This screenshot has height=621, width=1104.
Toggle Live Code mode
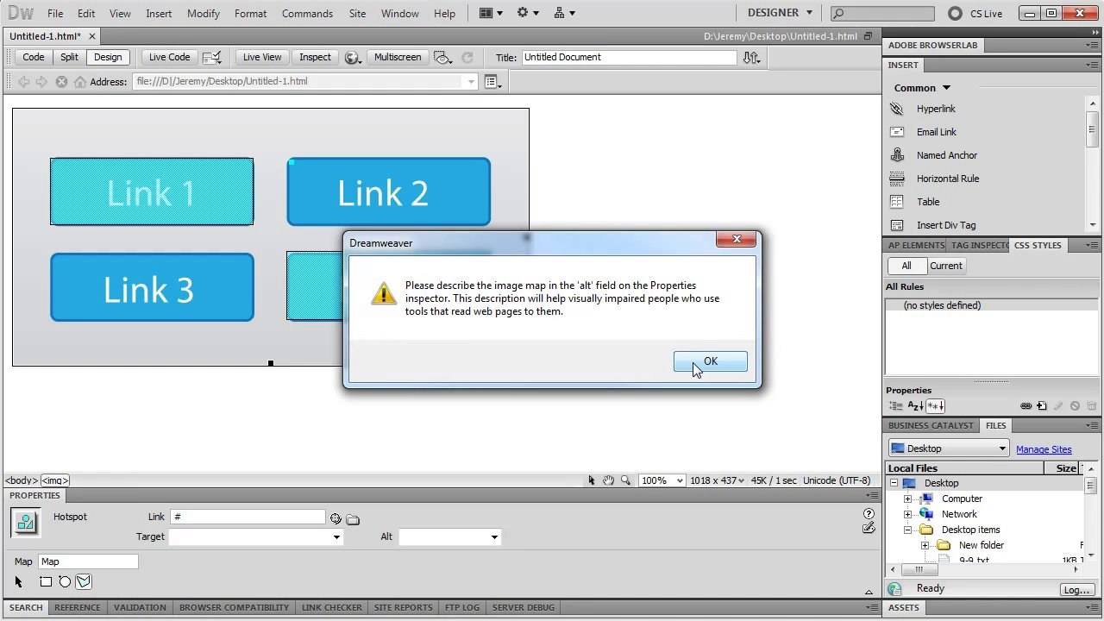169,57
